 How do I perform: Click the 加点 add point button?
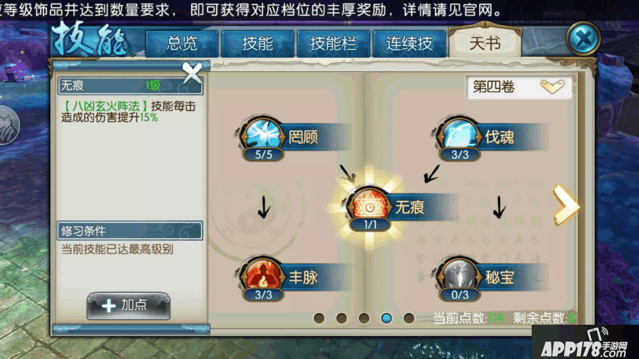129,305
